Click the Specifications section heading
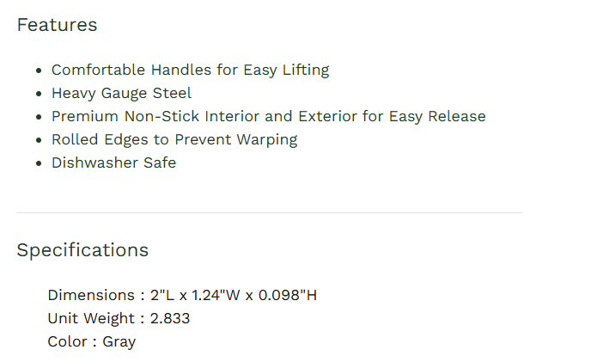Viewport: 591px width, 362px height. (x=82, y=250)
